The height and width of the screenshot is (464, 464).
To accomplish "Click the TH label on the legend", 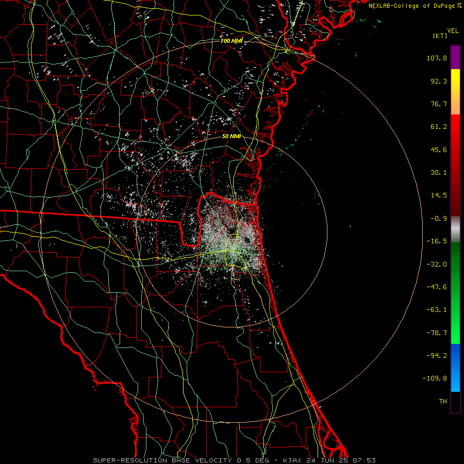I will point(443,402).
